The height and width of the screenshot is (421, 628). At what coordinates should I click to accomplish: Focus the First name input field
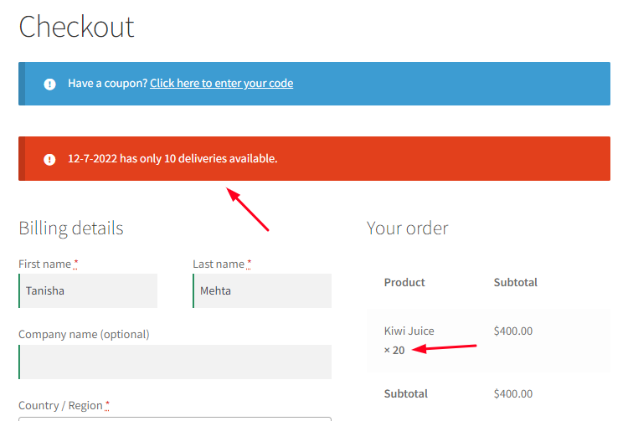[88, 291]
